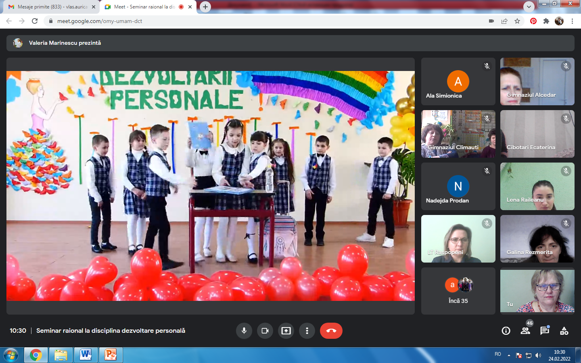Show the participants list with 45 people

(x=525, y=331)
